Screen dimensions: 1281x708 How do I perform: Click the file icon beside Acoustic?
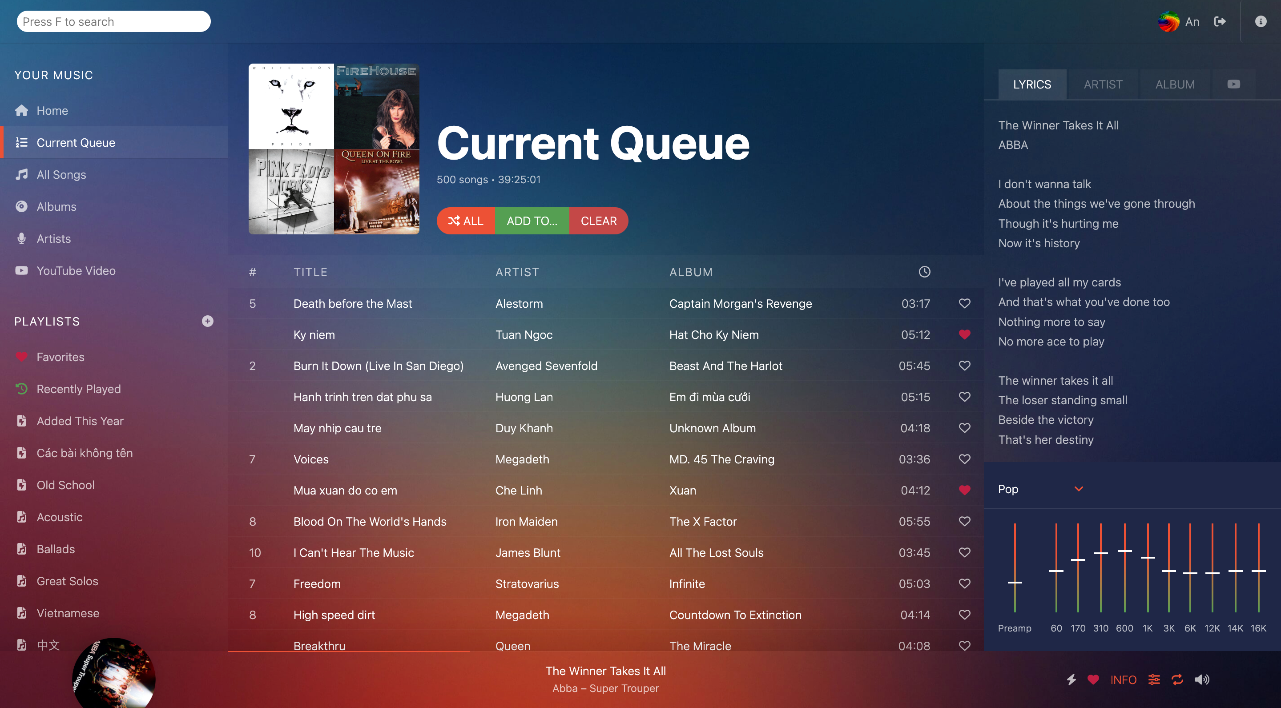pos(21,517)
